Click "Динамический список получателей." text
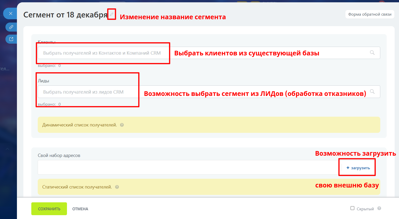The image size is (399, 219). pos(80,125)
